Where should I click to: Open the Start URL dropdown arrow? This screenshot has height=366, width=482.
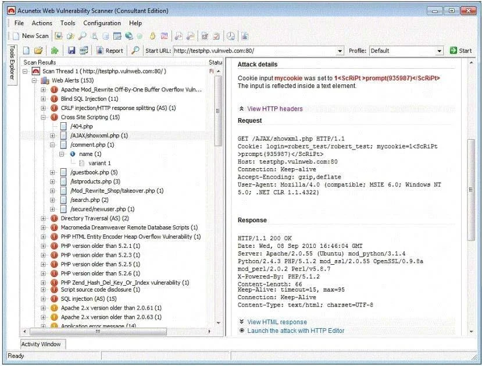click(x=340, y=51)
